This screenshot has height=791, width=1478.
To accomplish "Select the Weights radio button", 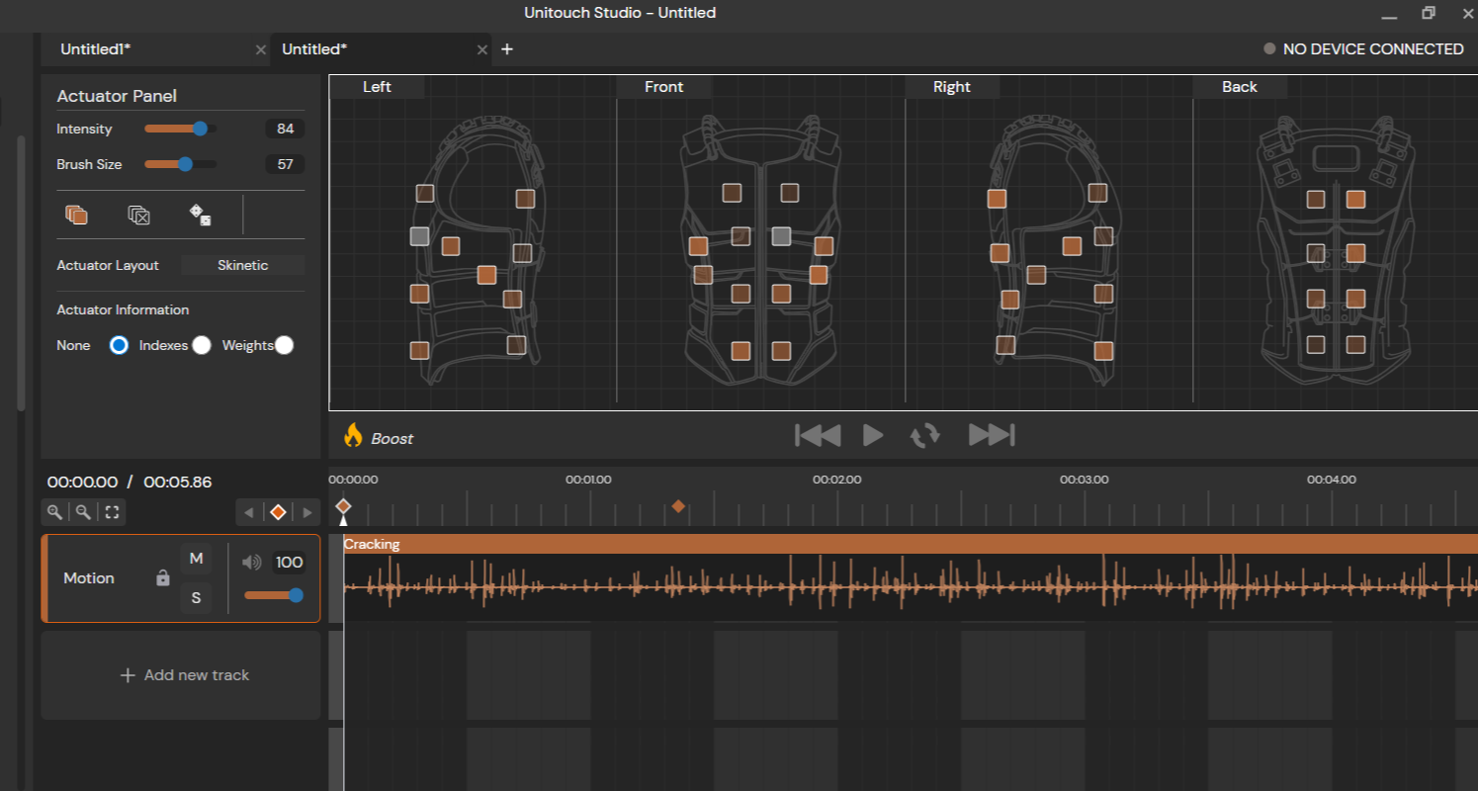I will [284, 345].
